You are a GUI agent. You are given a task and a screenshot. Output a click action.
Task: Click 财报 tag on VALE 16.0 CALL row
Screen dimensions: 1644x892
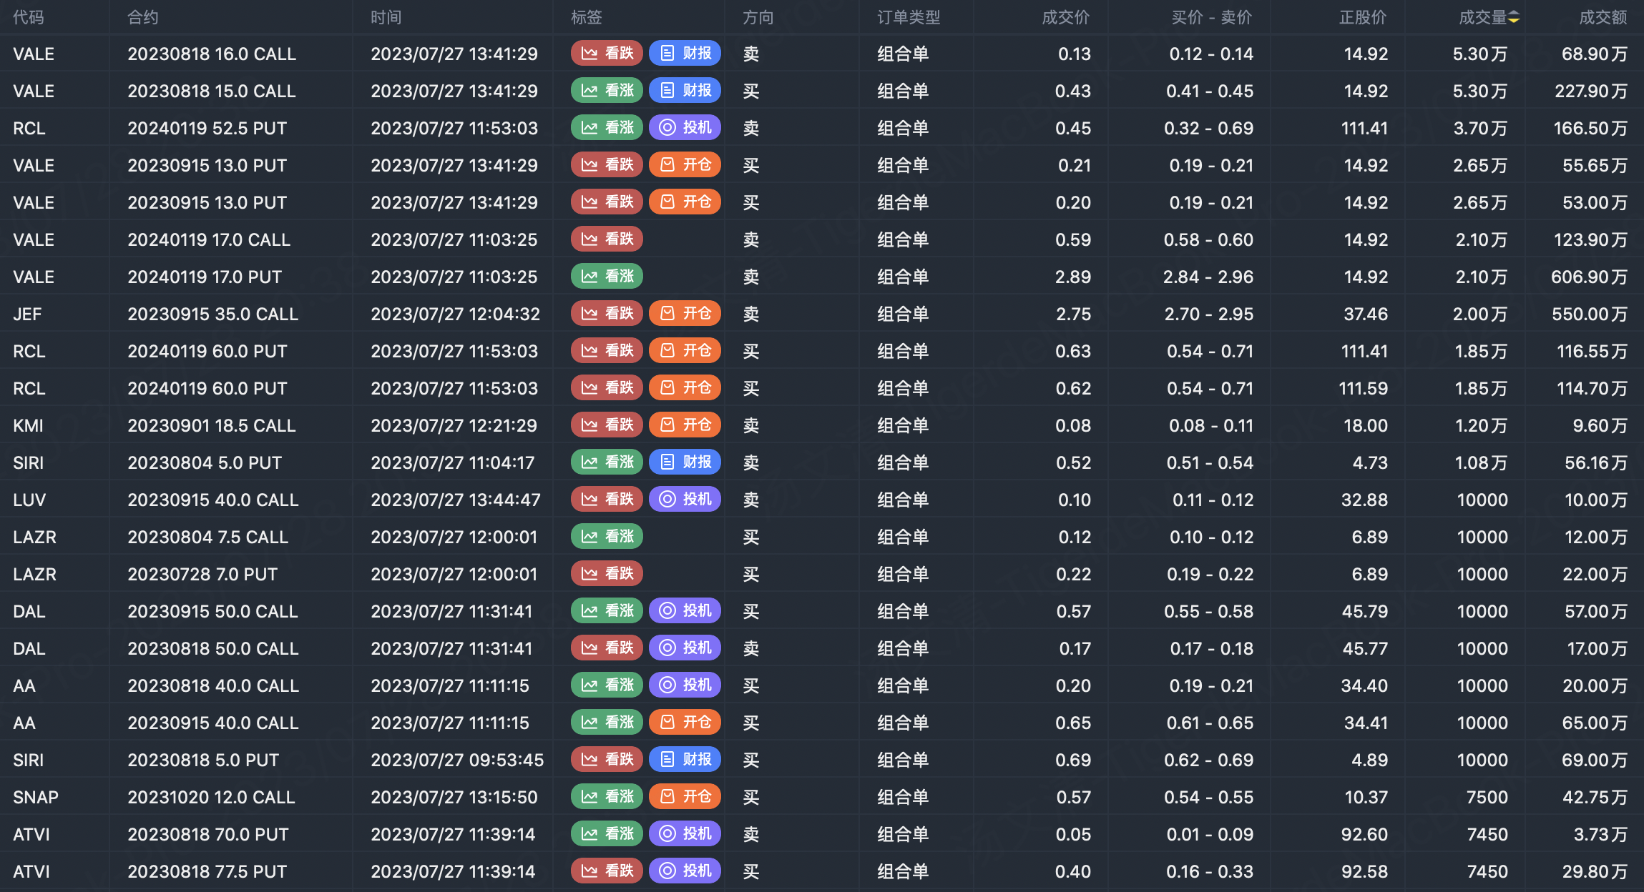pos(685,54)
